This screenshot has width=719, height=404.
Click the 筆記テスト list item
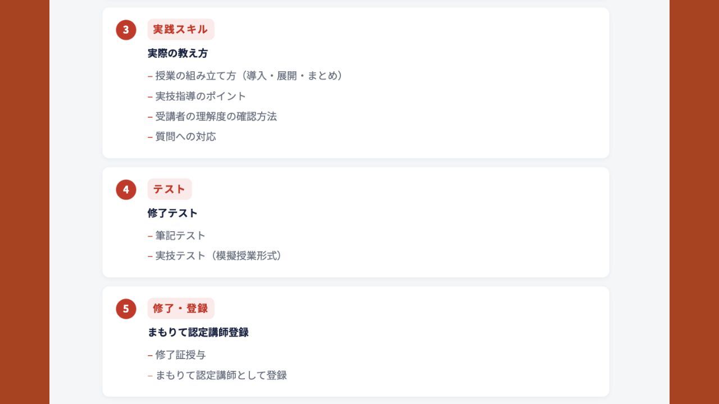click(x=180, y=236)
